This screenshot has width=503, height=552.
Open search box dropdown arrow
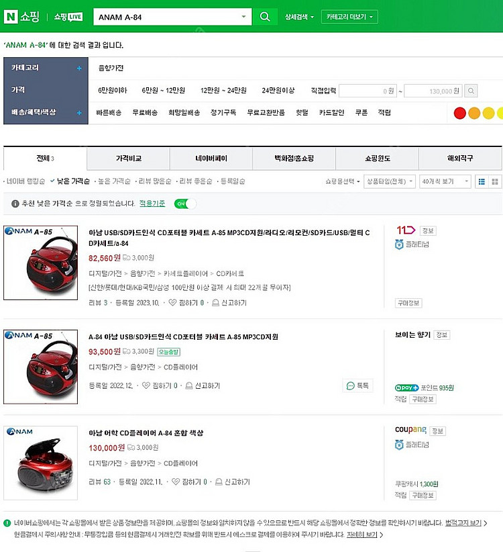[243, 17]
